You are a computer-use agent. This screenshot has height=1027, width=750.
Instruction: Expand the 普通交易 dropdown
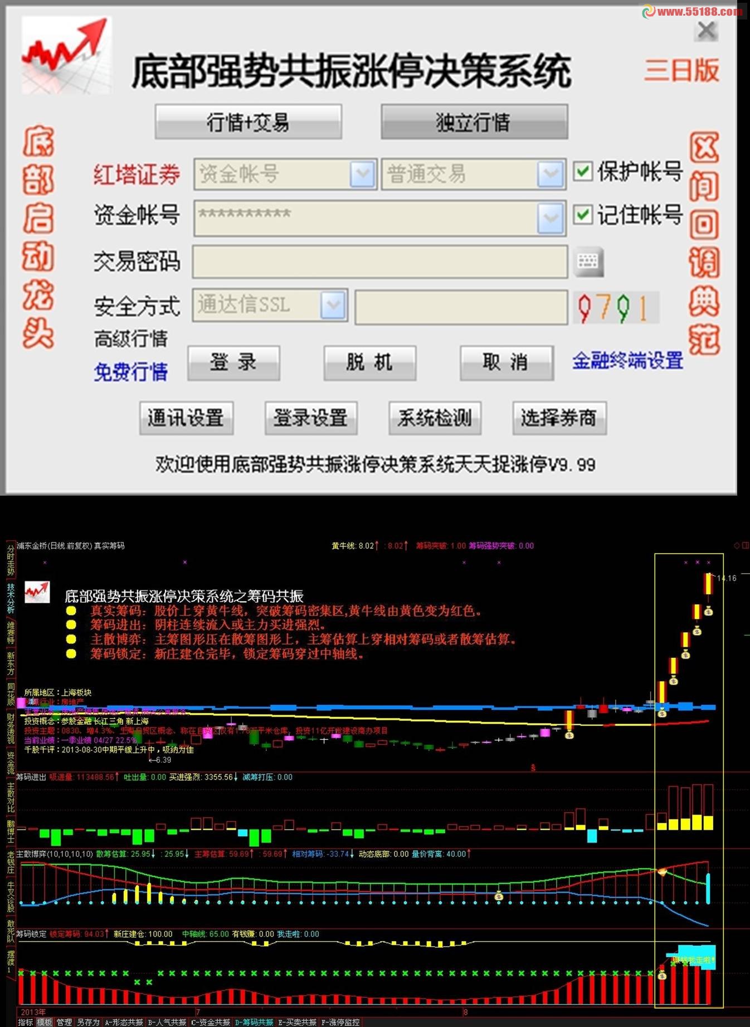[x=551, y=174]
